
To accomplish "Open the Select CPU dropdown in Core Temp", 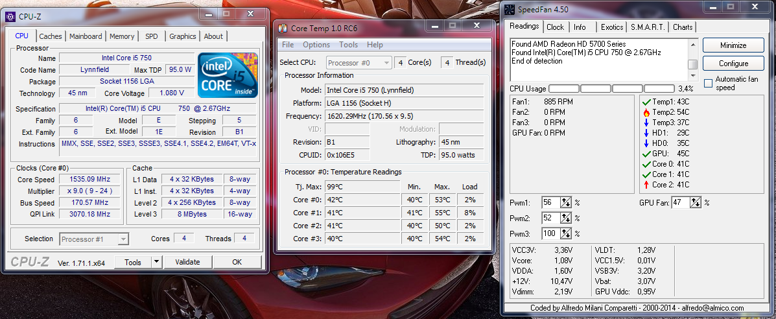I will click(359, 63).
